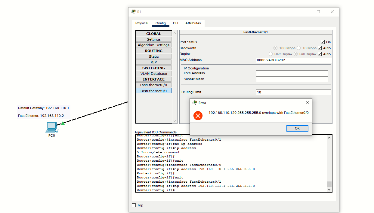Enable the Top checkbox

pos(134,205)
